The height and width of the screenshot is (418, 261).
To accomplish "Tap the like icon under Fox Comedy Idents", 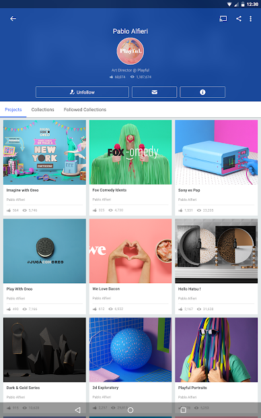I will click(95, 210).
